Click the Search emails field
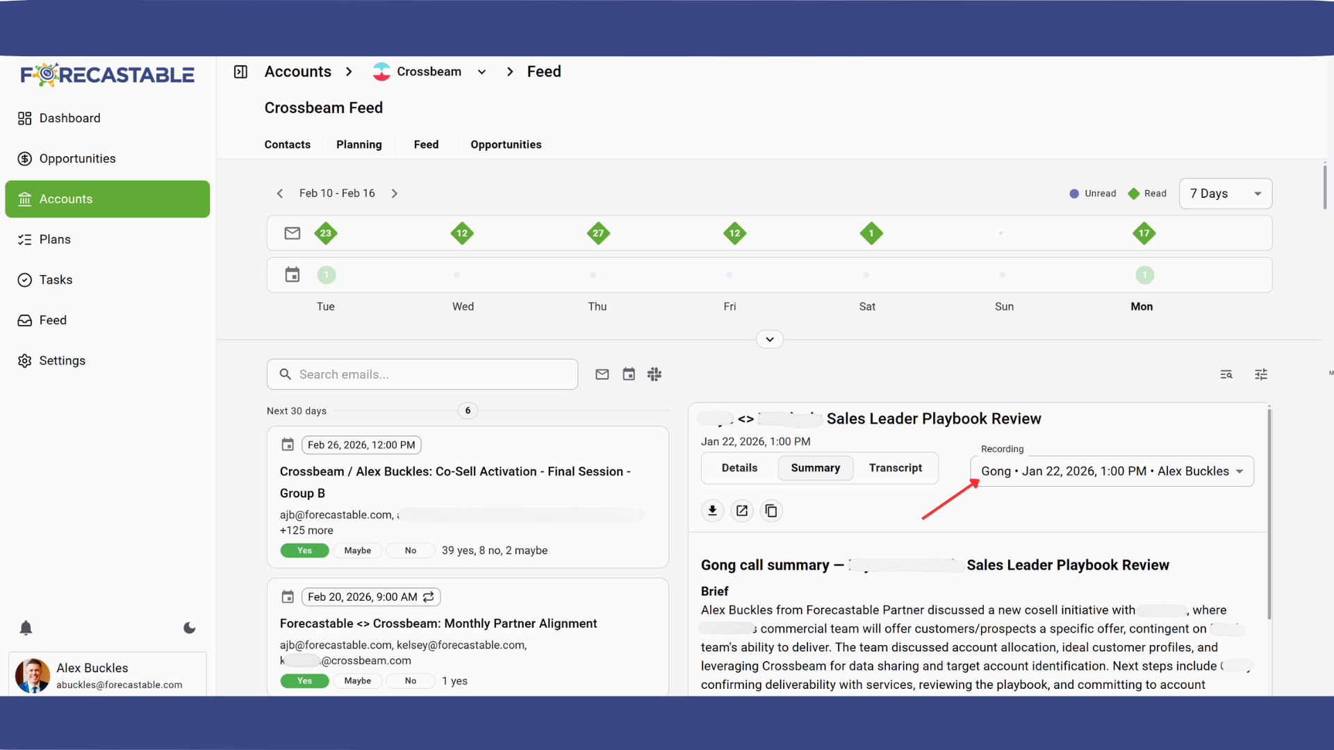This screenshot has width=1334, height=750. coord(422,374)
